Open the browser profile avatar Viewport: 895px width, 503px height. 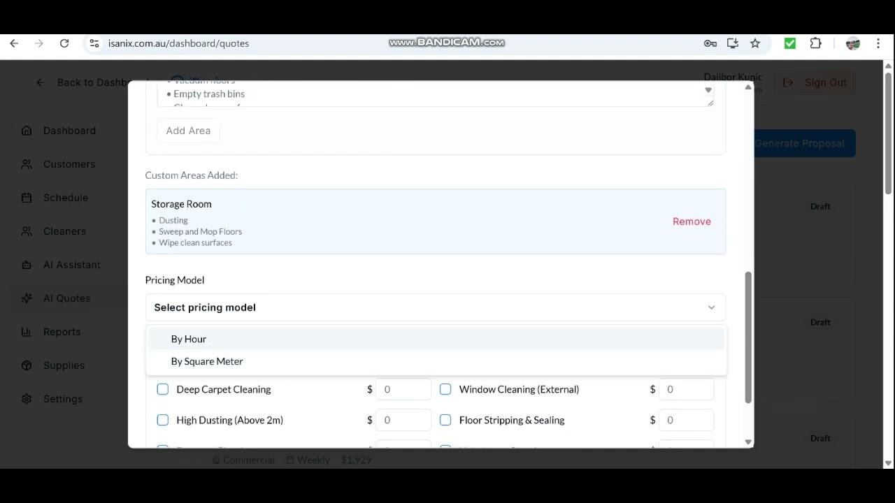[852, 43]
